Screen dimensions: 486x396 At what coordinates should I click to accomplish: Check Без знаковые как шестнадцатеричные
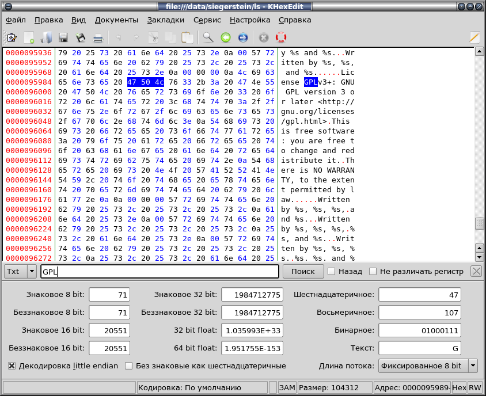[x=128, y=366]
